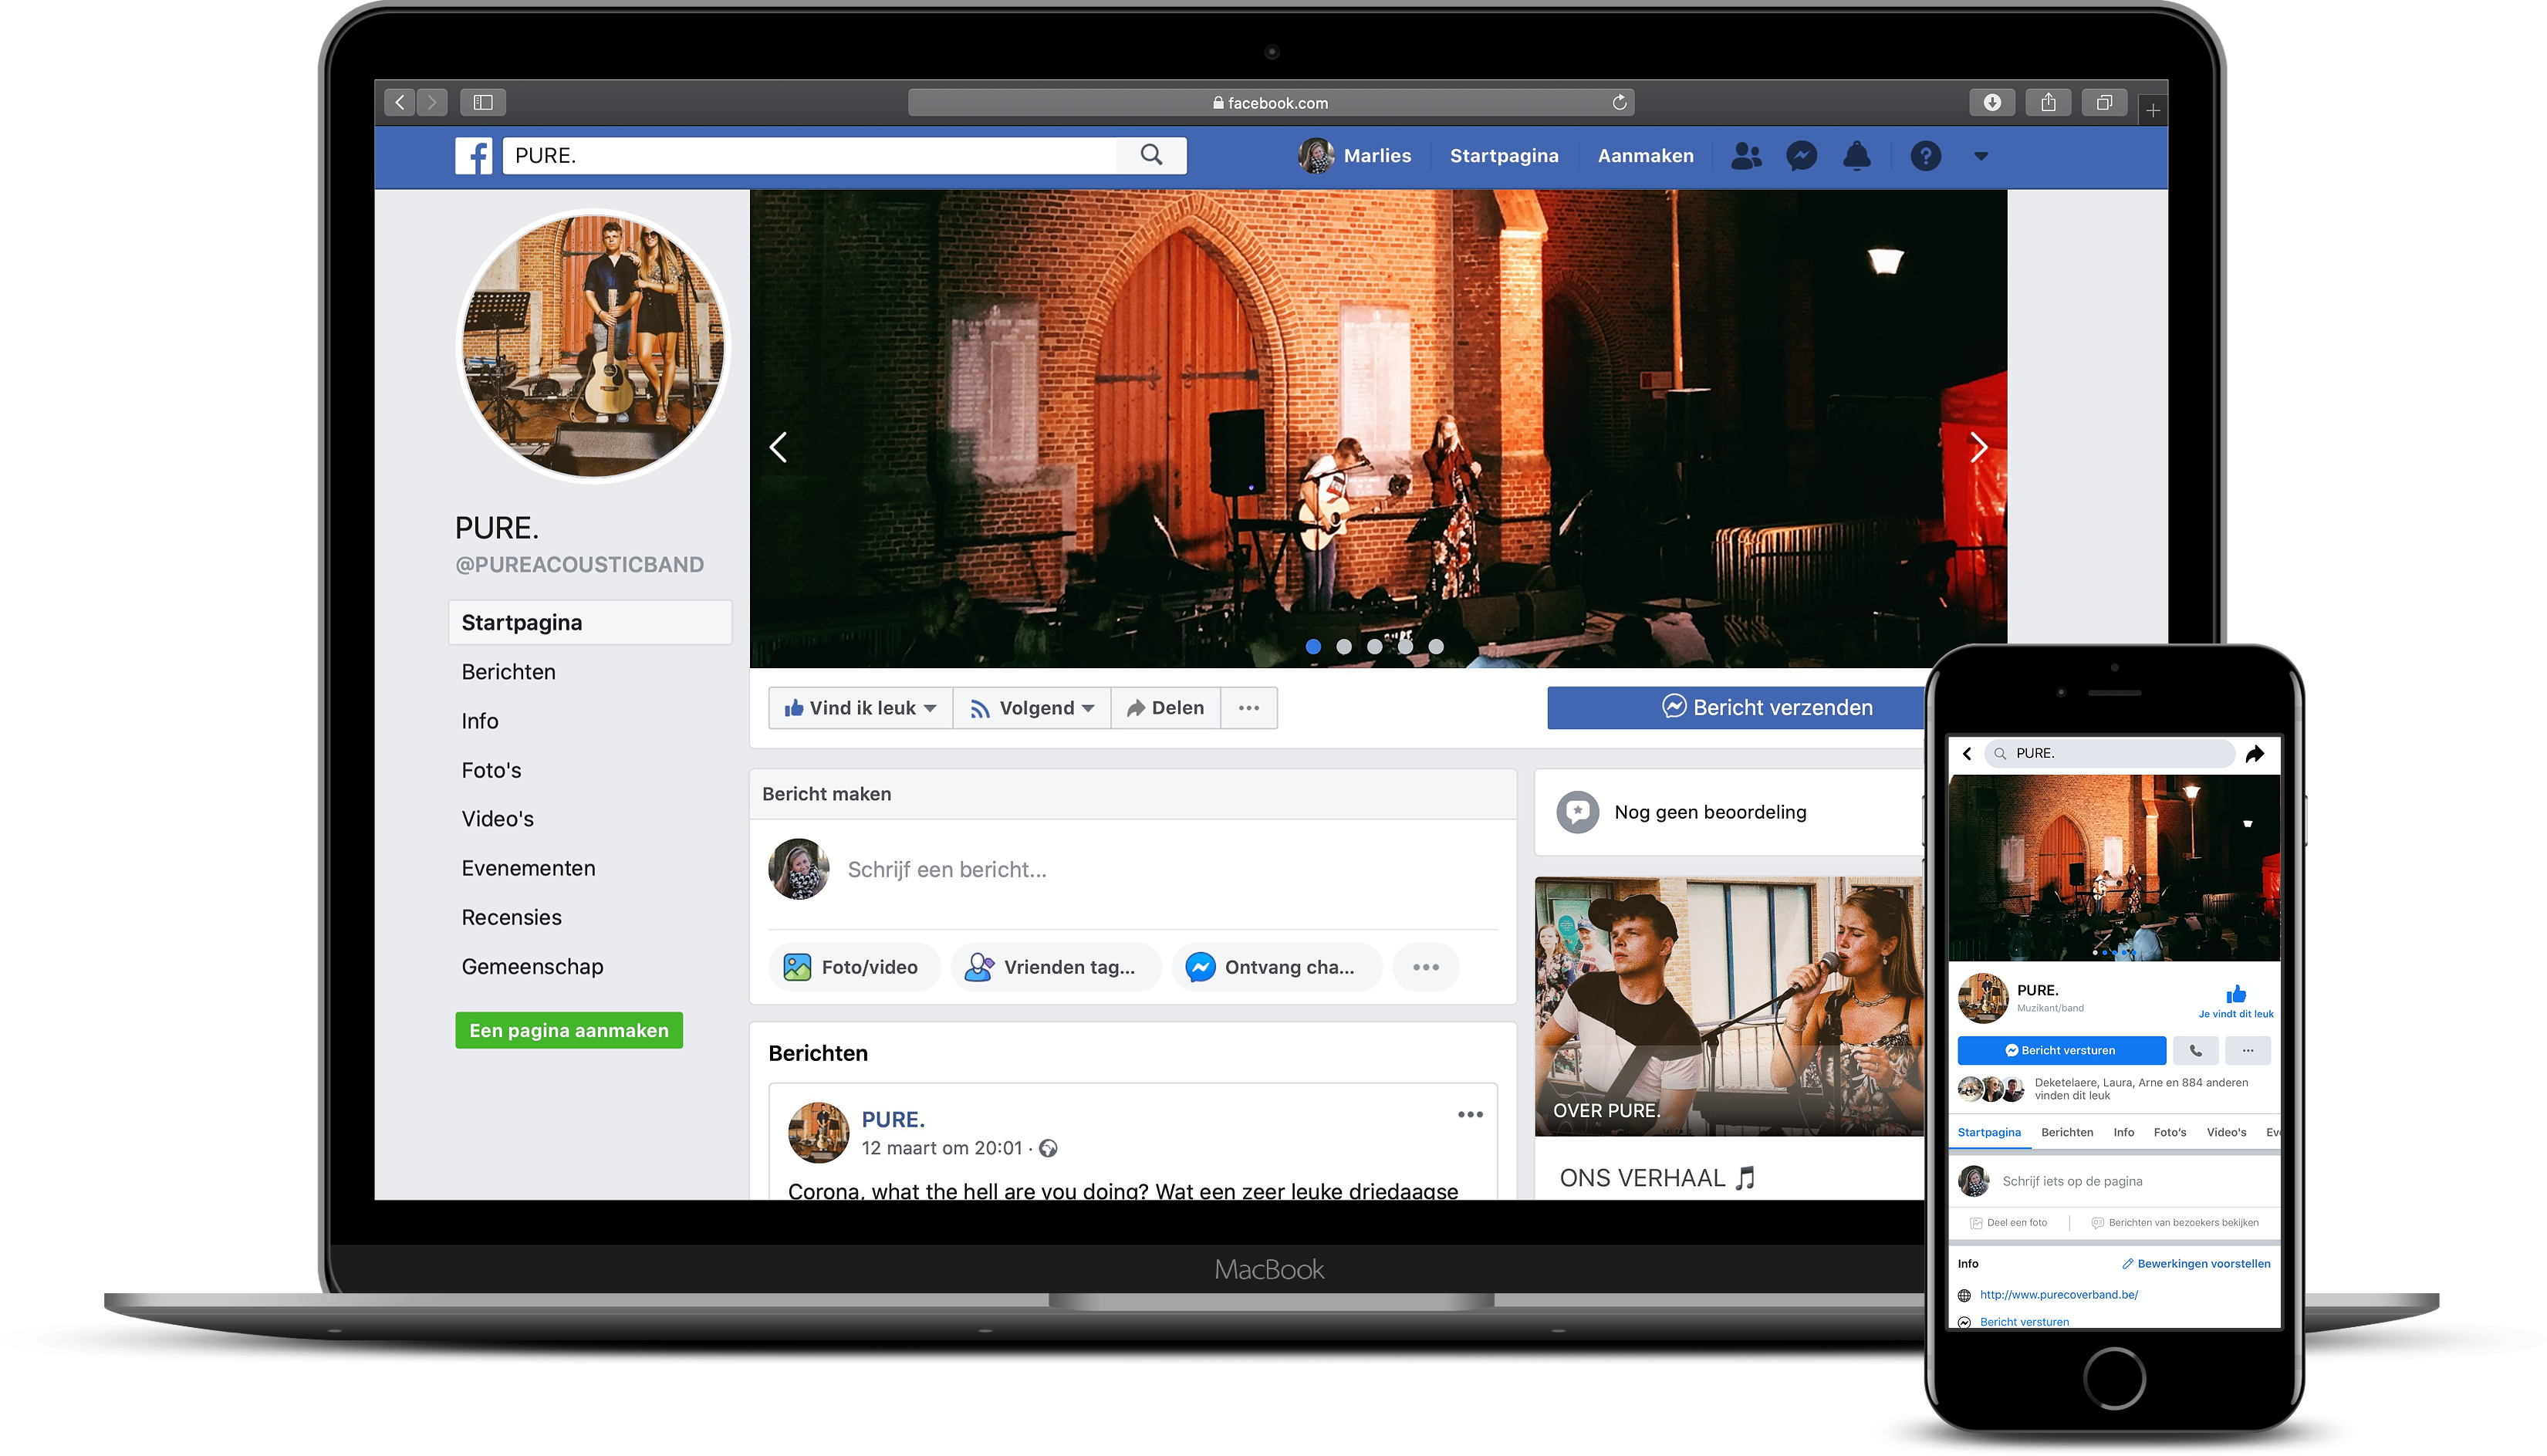The height and width of the screenshot is (1456, 2547).
Task: Open Messenger icon in top bar
Action: (x=1801, y=156)
